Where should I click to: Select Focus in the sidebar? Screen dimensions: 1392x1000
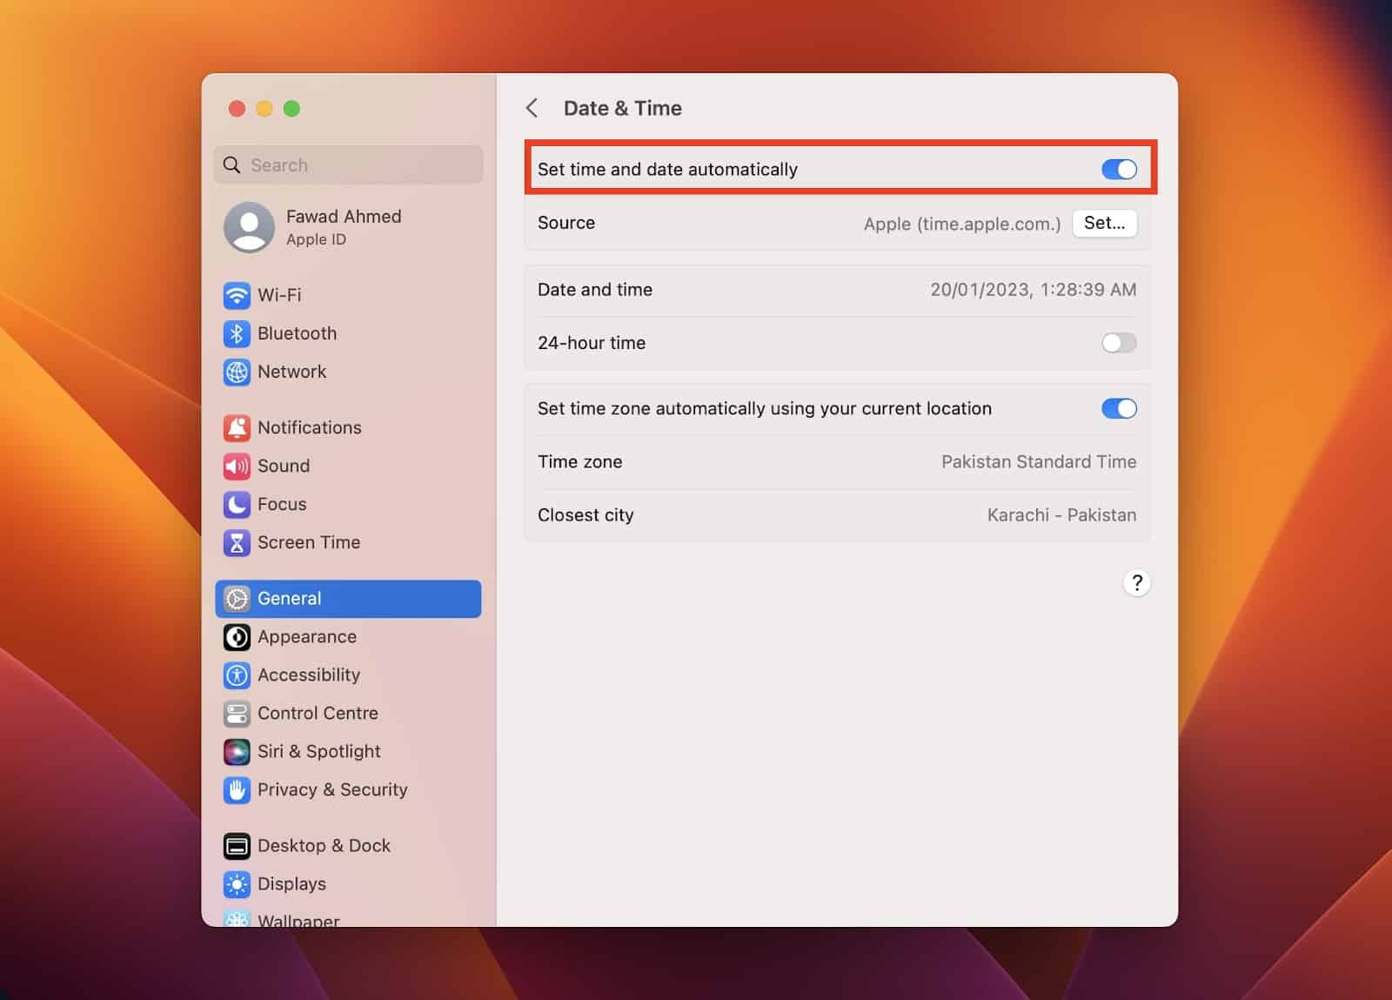(348, 504)
